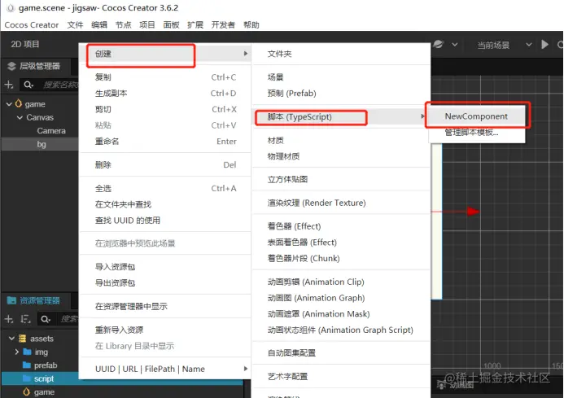Click the add node plus icon in hierarchy panel
The width and height of the screenshot is (564, 398).
[x=9, y=85]
